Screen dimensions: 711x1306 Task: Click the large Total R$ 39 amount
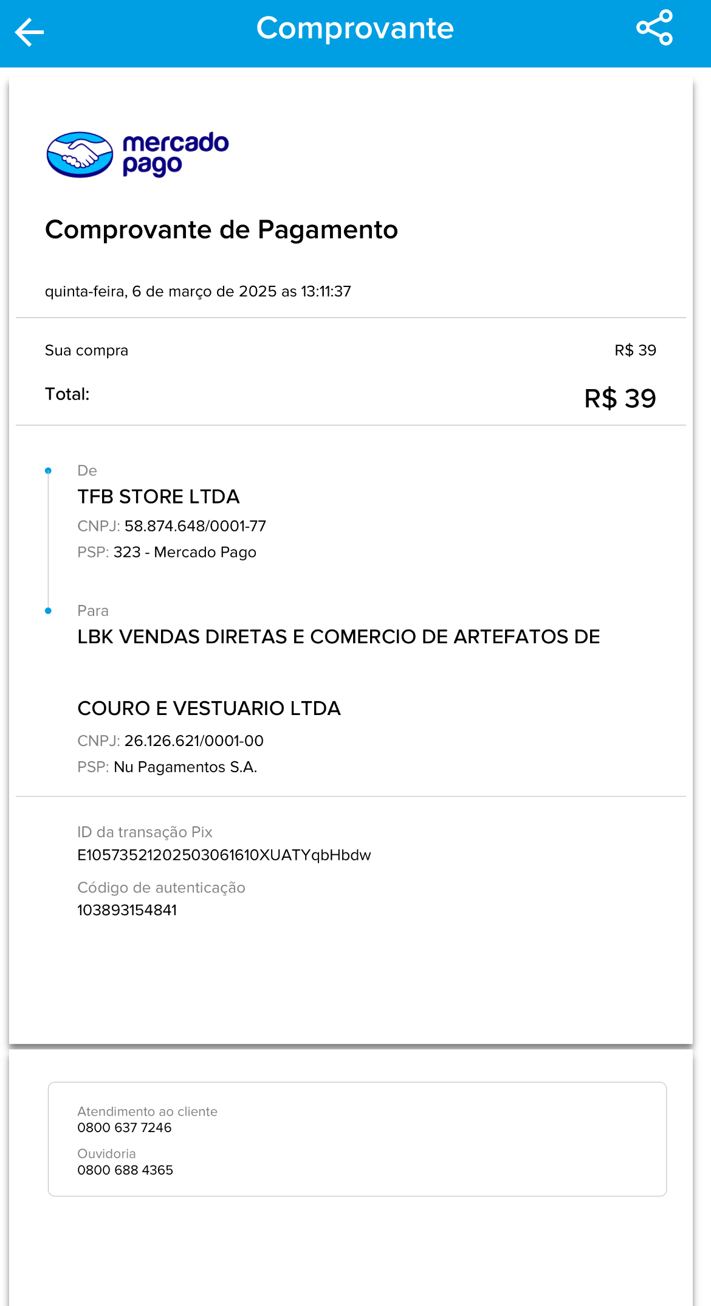[619, 399]
